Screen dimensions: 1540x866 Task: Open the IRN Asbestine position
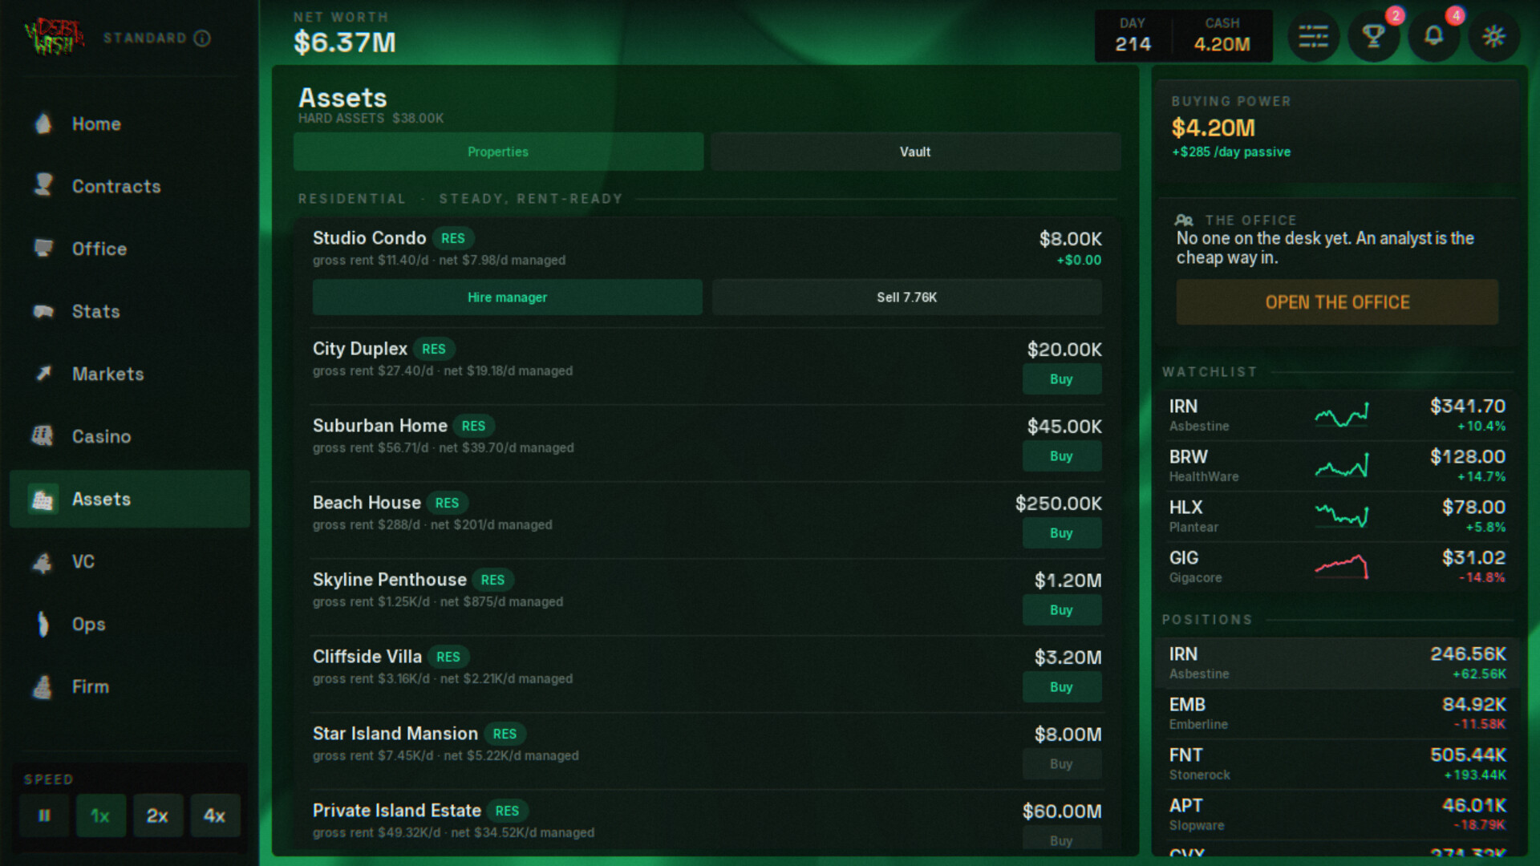[1336, 663]
